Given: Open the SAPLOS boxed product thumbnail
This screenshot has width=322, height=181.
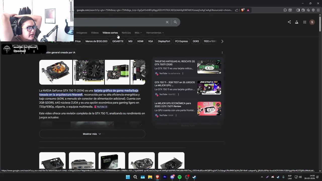Looking at the screenshot, I should click(x=112, y=161).
